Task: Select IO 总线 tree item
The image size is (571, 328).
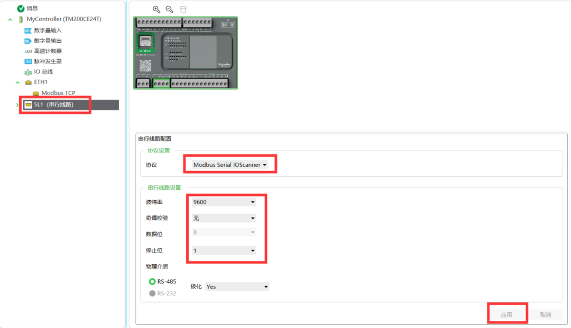Action: point(43,72)
